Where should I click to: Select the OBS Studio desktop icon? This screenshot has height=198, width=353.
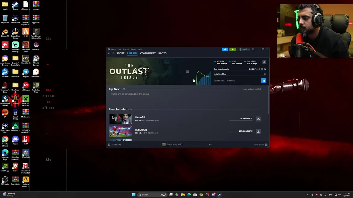pyautogui.click(x=5, y=181)
